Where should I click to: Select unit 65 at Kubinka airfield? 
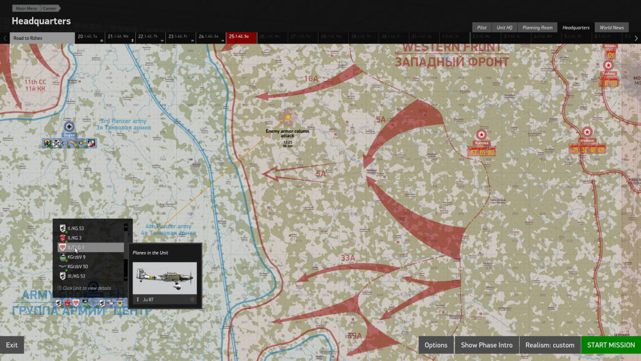coord(483,153)
